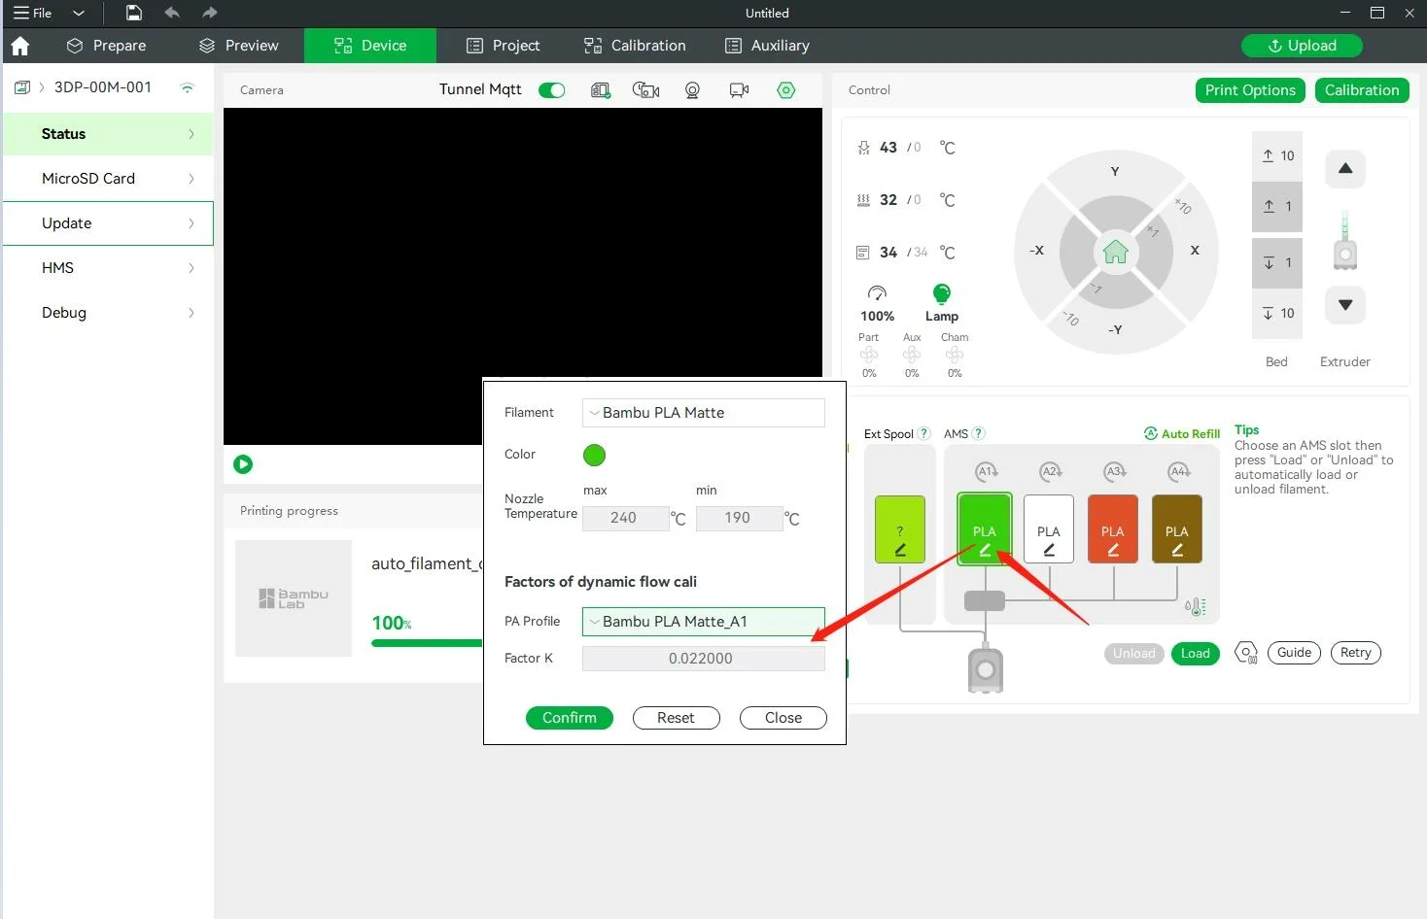Click the Guide button
Screen dimensions: 1427x919
[x=1294, y=653]
